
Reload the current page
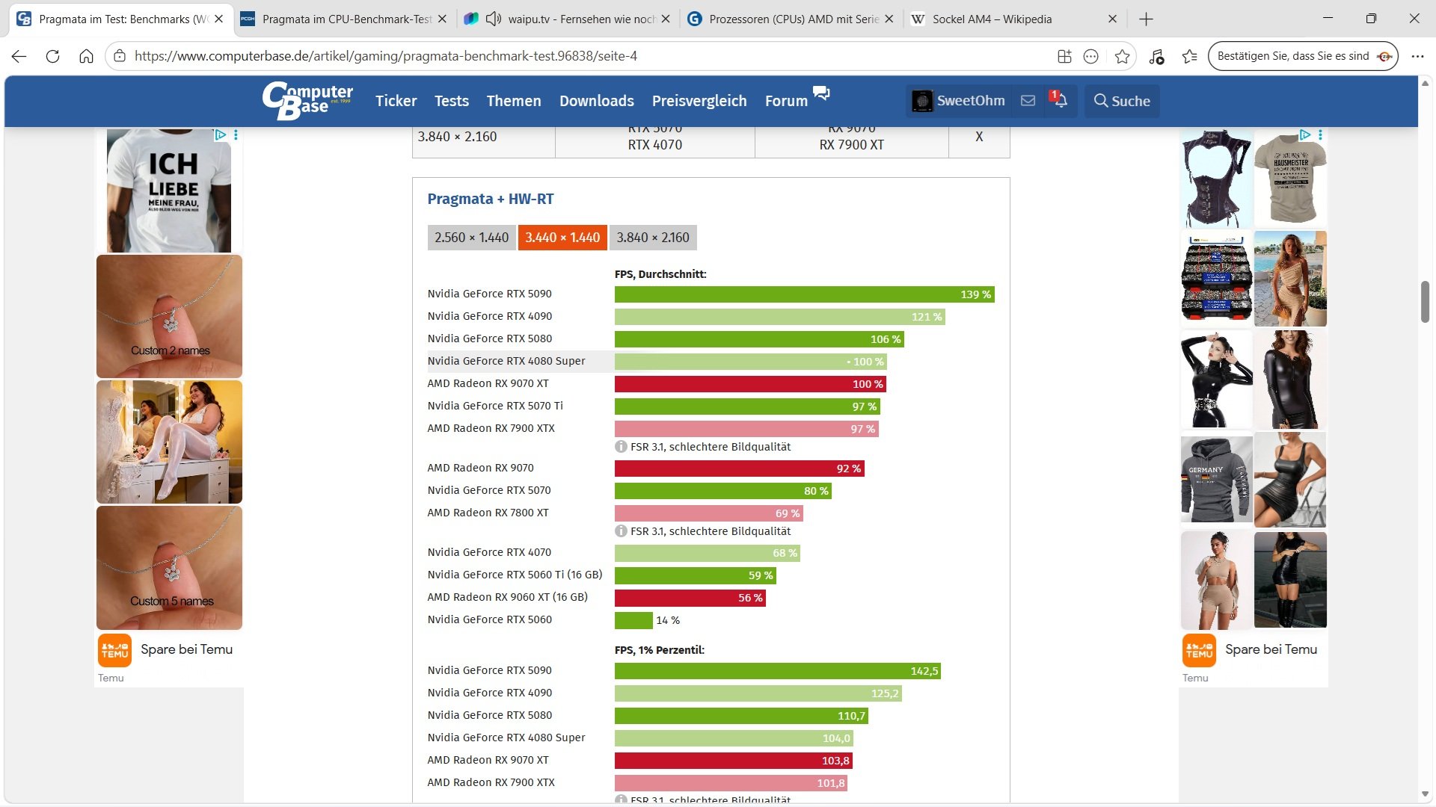(52, 56)
